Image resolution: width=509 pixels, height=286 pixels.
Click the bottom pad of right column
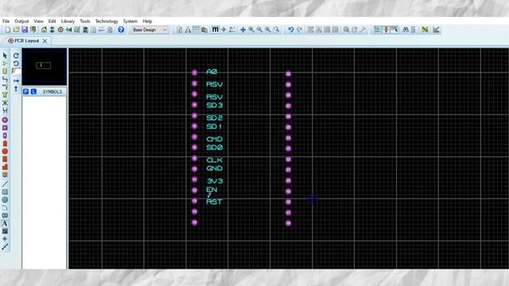tap(288, 223)
